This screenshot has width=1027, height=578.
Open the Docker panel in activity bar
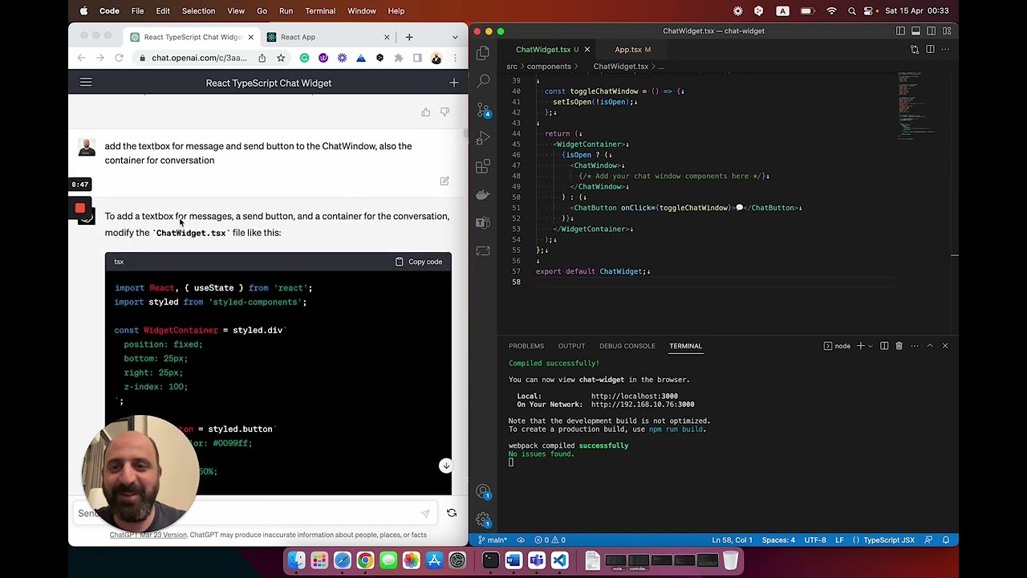point(483,194)
